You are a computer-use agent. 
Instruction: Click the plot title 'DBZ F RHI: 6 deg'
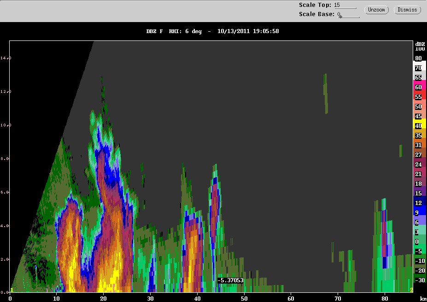[174, 31]
